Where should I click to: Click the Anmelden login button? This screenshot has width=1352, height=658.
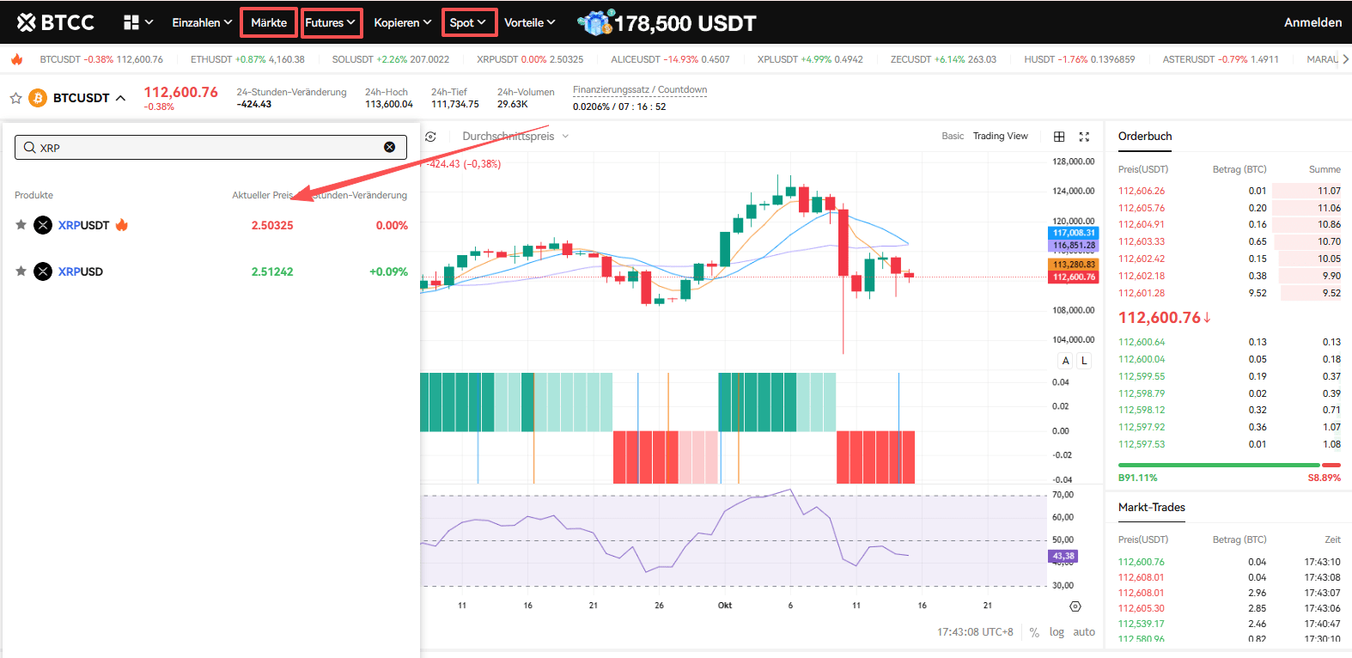pyautogui.click(x=1312, y=22)
